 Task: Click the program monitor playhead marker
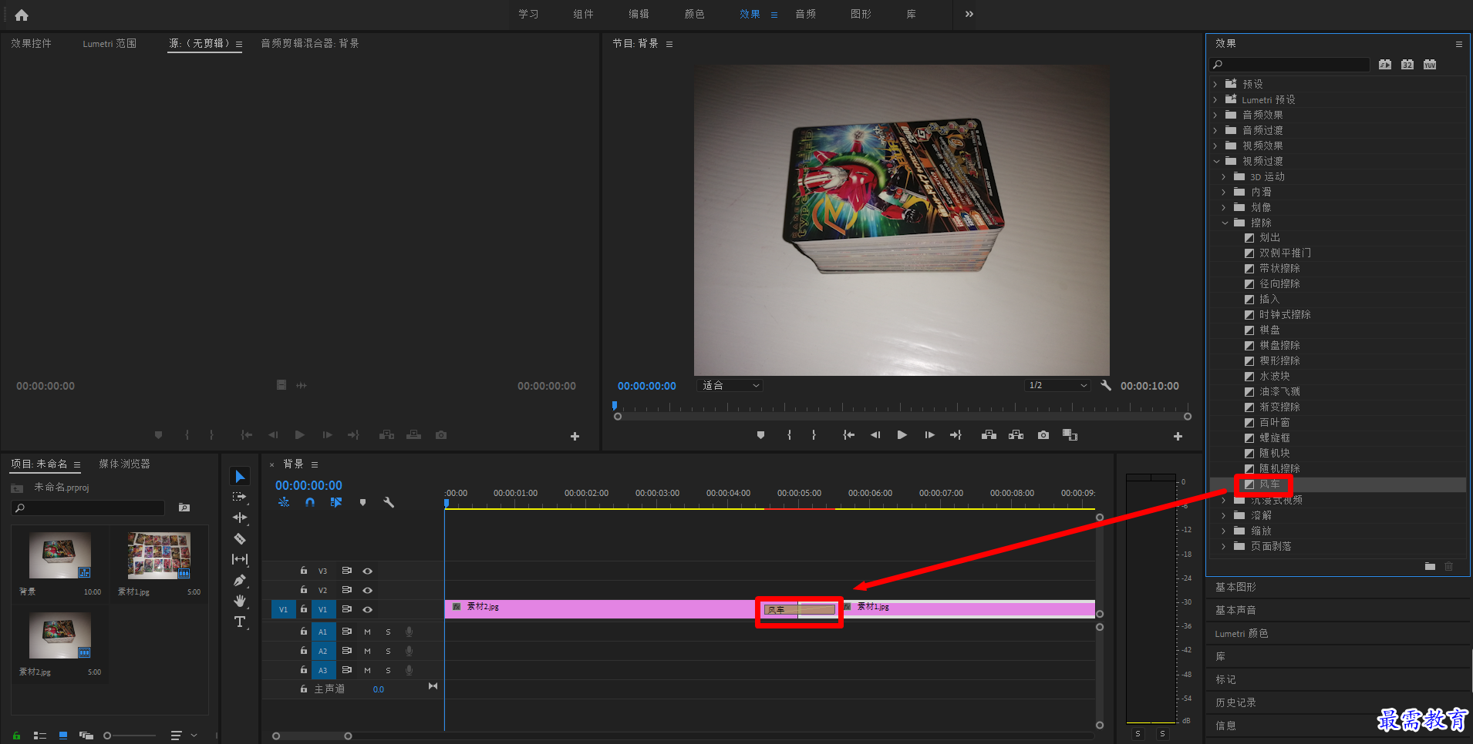point(615,405)
